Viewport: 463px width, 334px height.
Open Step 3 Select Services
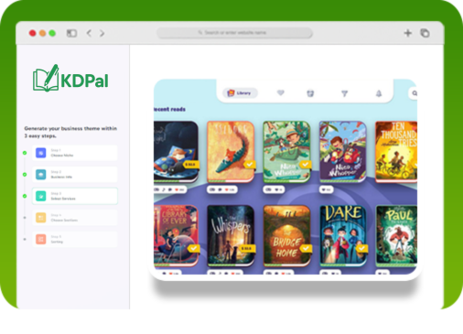coord(75,196)
